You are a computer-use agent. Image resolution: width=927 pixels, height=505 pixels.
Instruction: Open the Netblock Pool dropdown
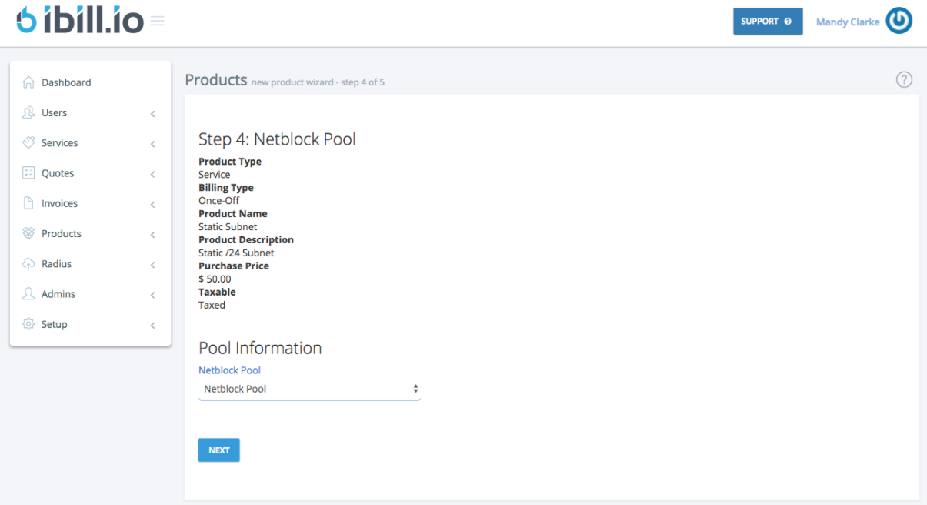[309, 389]
